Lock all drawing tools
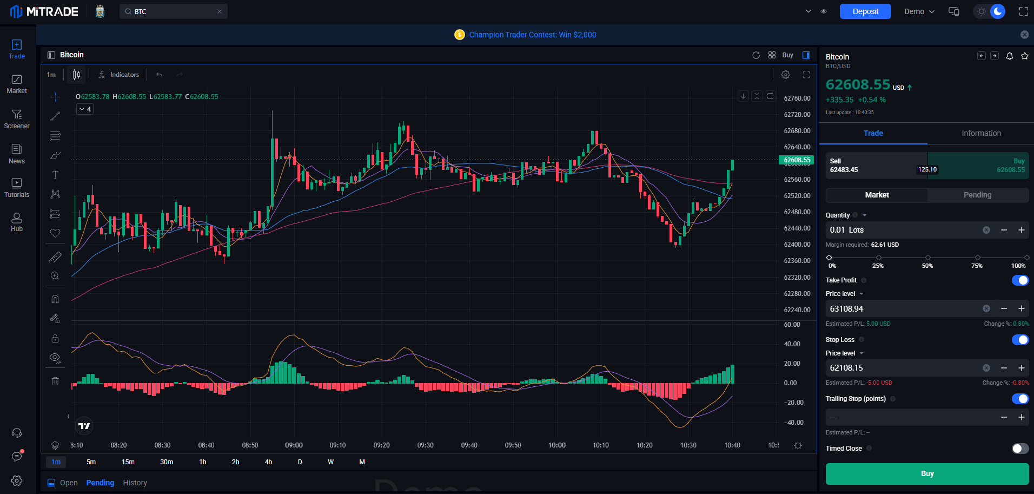 (x=55, y=338)
